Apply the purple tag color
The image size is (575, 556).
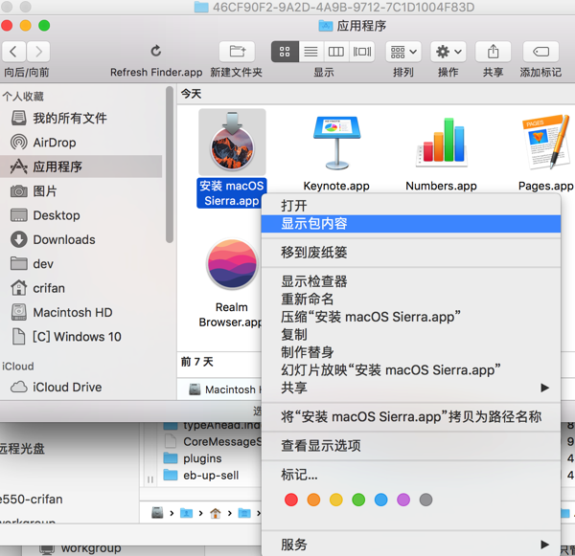tap(403, 500)
